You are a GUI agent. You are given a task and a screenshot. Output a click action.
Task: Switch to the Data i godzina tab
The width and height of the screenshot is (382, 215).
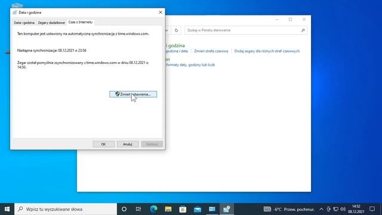click(x=24, y=23)
